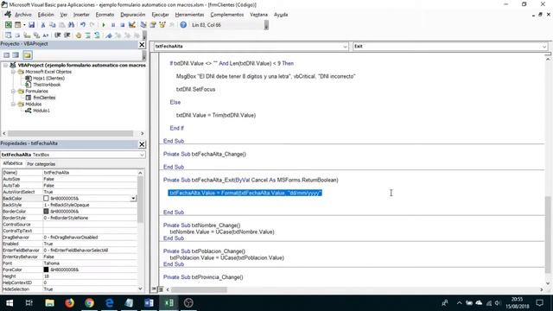
Task: Click the Indent icon in Edit toolbar
Action: 58,35
